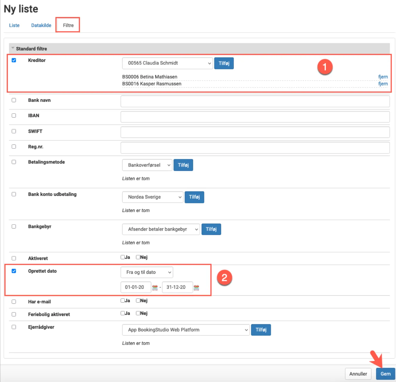
Task: Open calendar picker for end date 31-12-20
Action: click(196, 288)
